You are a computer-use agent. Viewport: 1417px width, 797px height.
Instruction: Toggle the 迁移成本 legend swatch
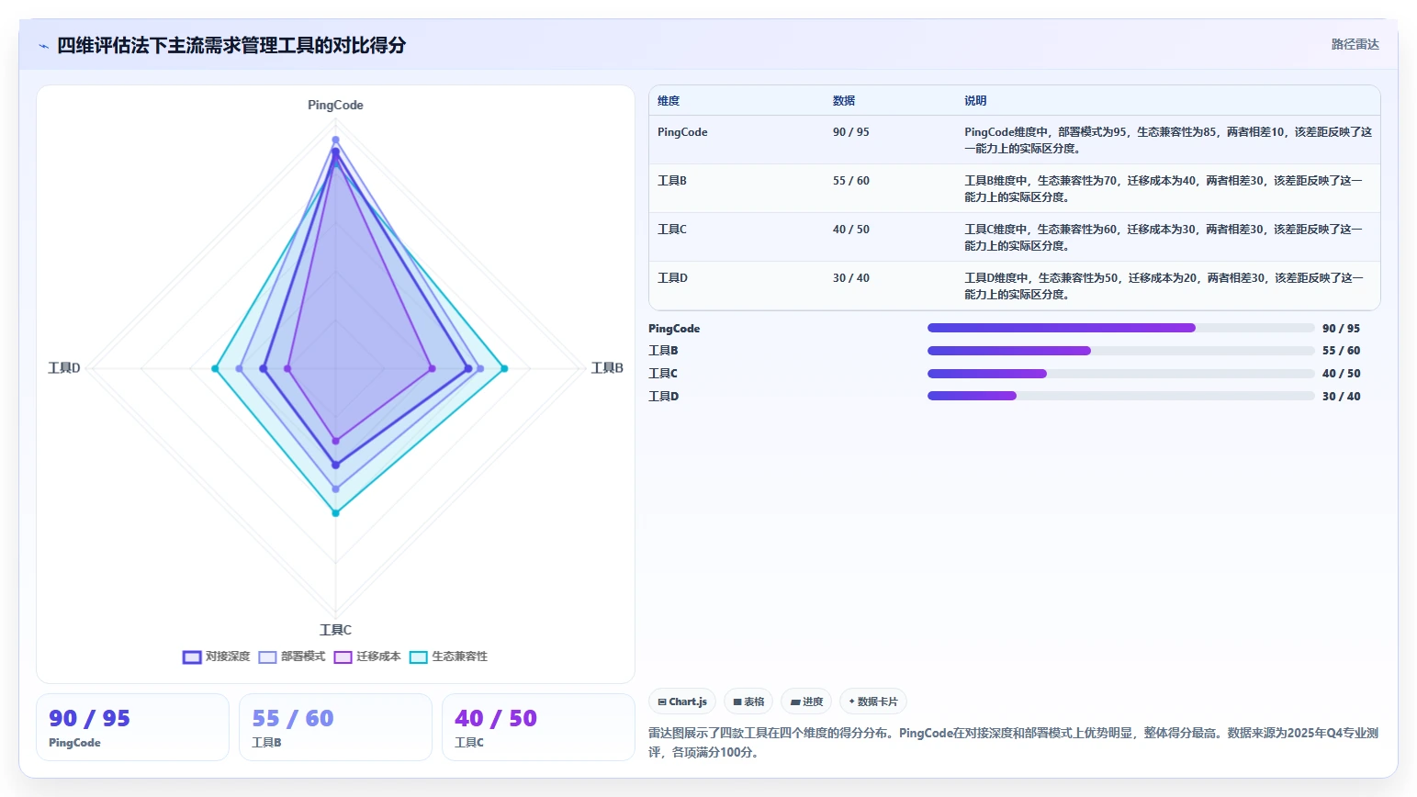pos(343,657)
